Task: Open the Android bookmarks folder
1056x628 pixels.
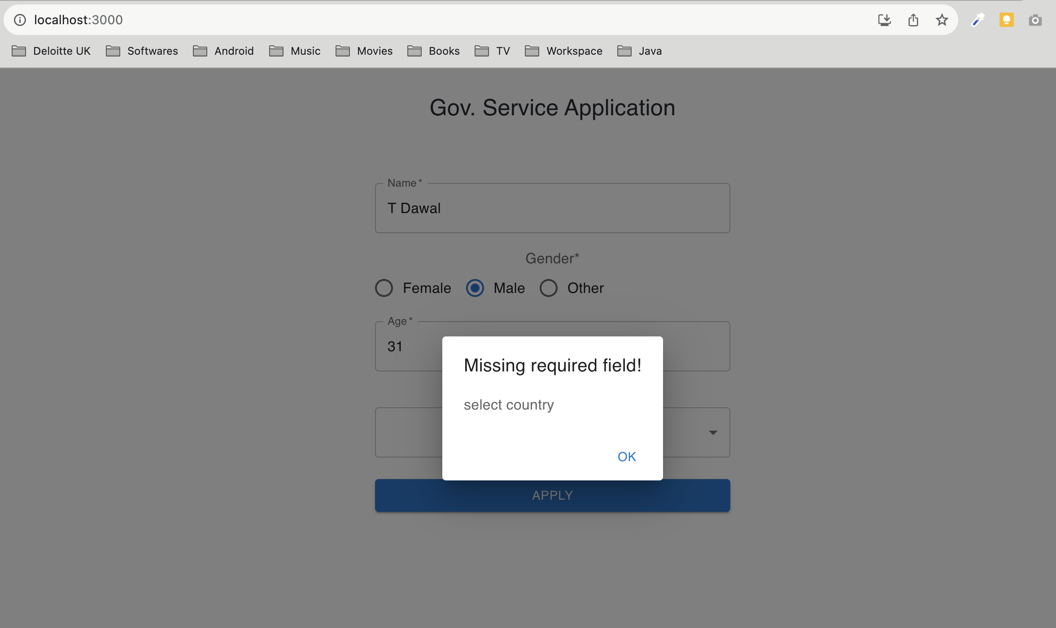Action: point(223,51)
